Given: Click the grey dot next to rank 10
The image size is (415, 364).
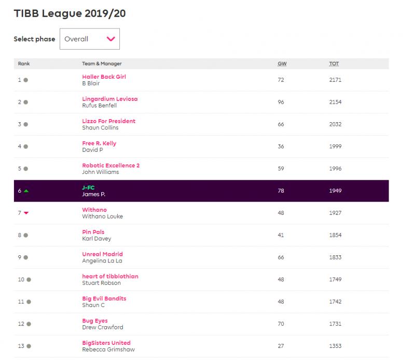Looking at the screenshot, I should (x=29, y=280).
